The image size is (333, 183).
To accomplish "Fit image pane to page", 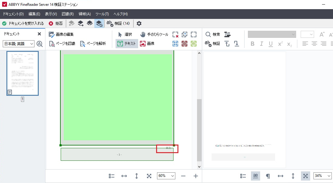I will [x=149, y=176].
